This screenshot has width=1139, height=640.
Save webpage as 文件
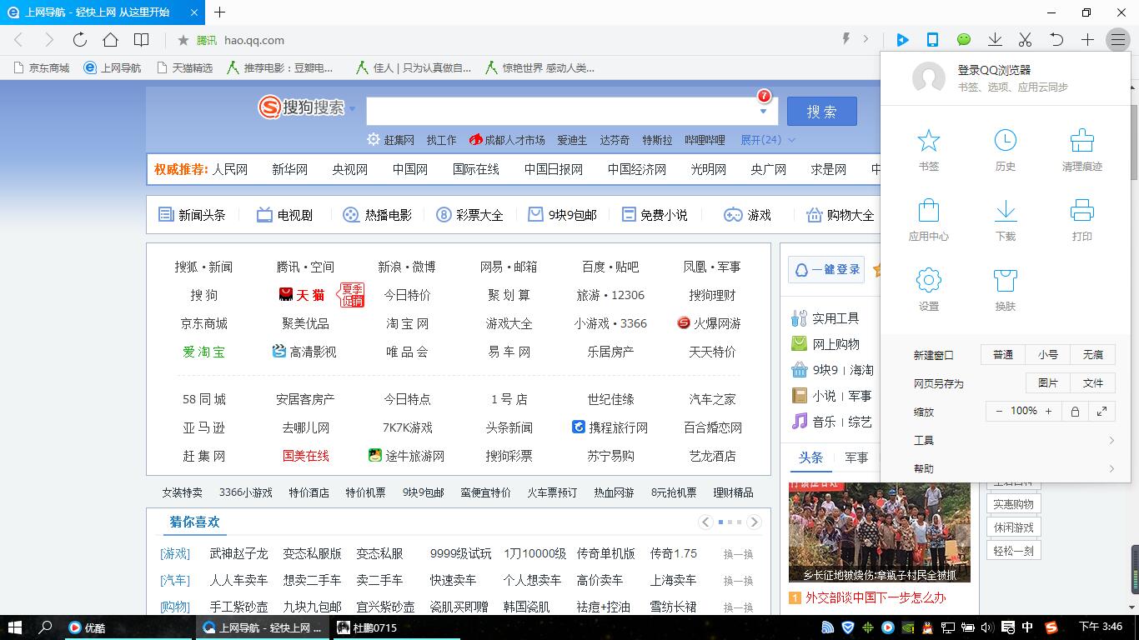click(x=1092, y=383)
